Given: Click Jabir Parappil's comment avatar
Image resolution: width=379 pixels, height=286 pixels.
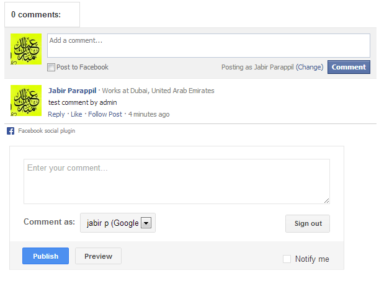Looking at the screenshot, I should [26, 101].
